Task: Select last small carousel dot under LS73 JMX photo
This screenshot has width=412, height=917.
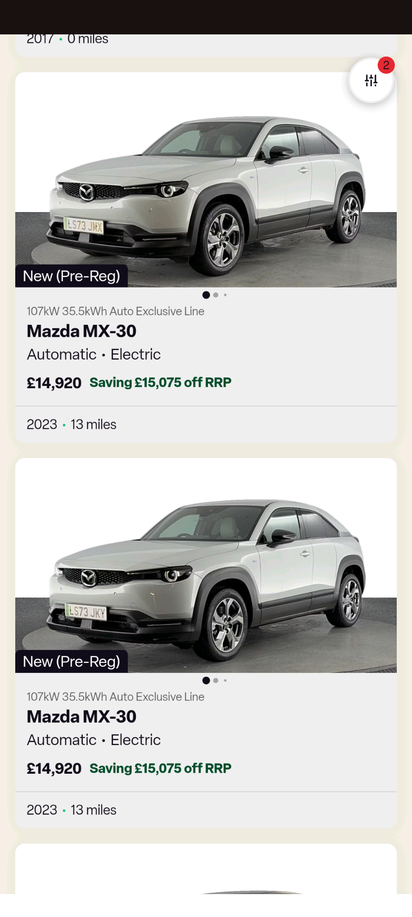Action: click(225, 295)
